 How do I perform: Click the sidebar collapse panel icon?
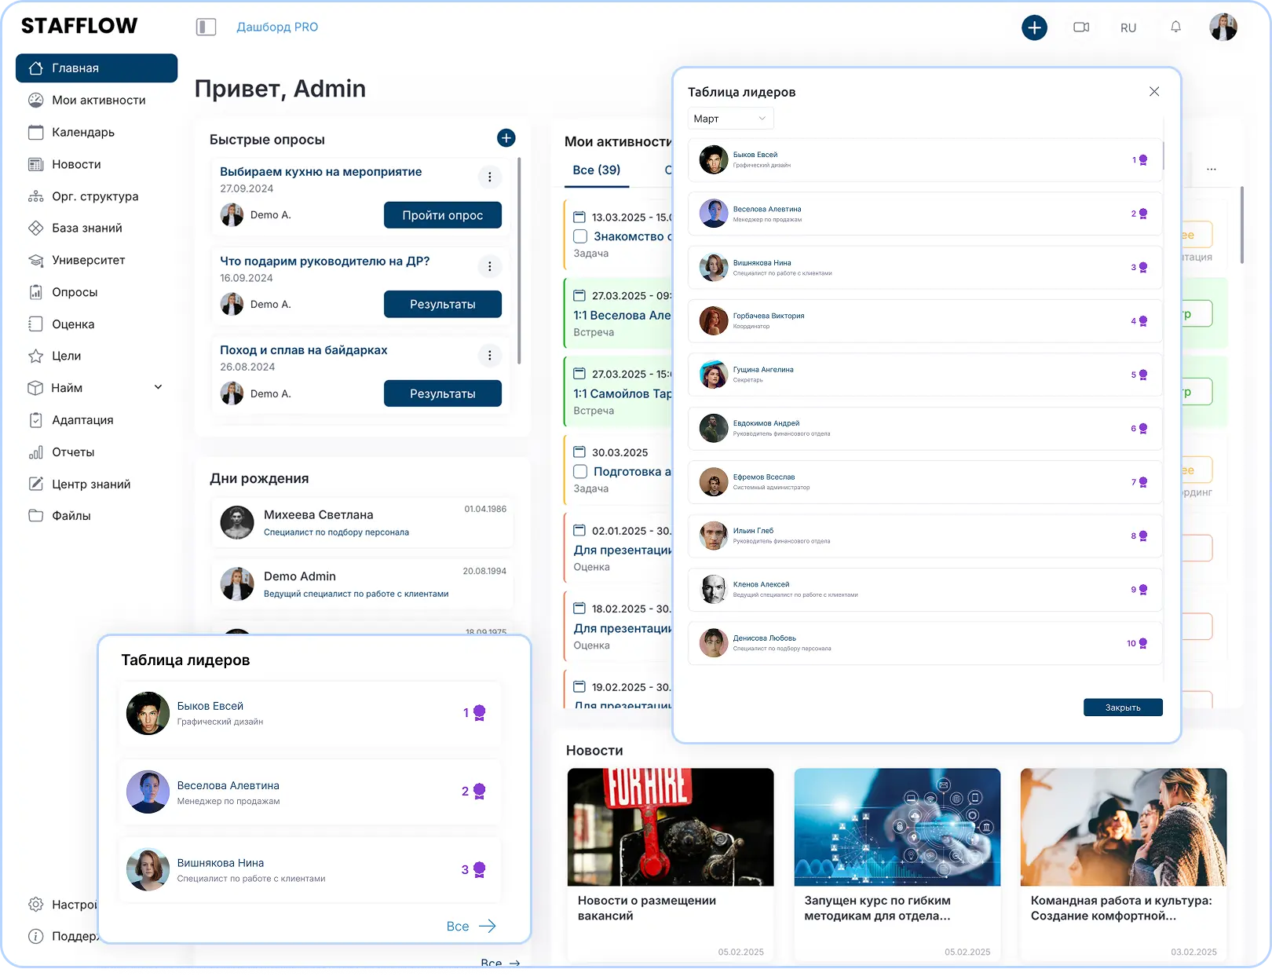click(206, 27)
